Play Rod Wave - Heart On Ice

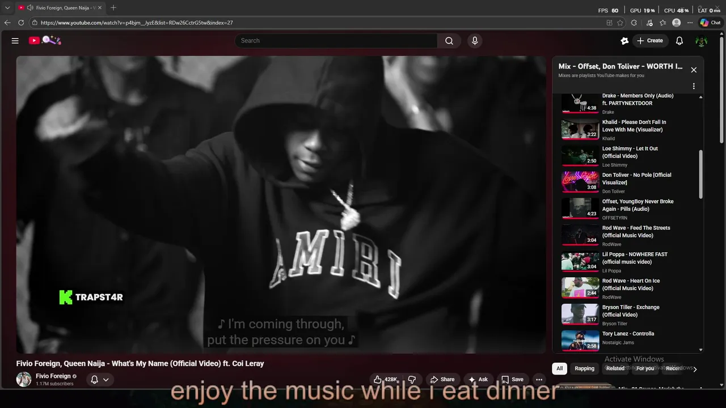(627, 288)
